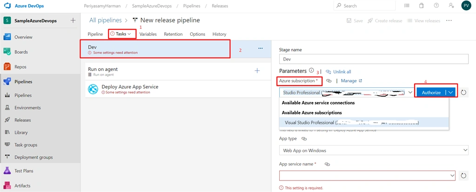Refresh the App service name list
The width and height of the screenshot is (476, 192).
click(x=463, y=175)
